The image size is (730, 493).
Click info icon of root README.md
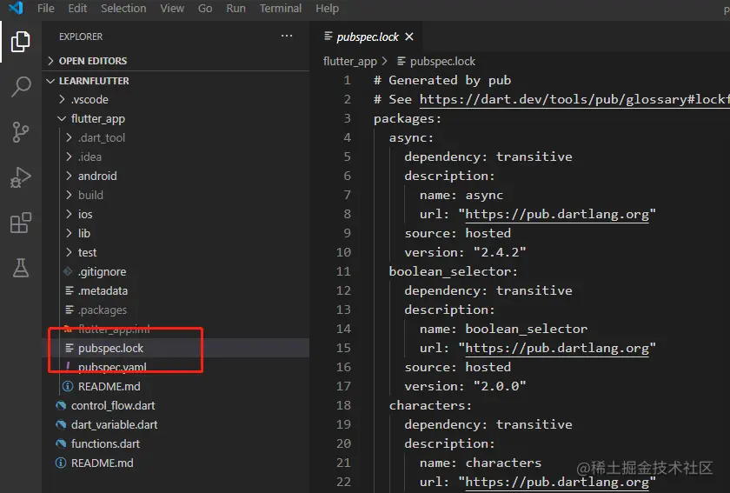pyautogui.click(x=61, y=463)
